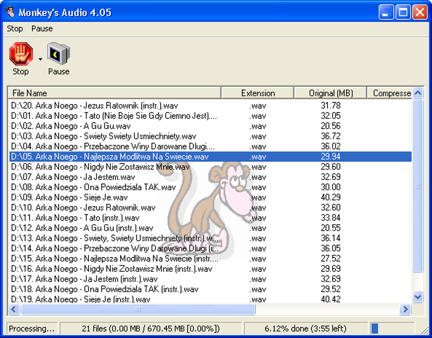Image resolution: width=432 pixels, height=338 pixels.
Task: Sort by Original (MB) column header
Action: tap(331, 93)
